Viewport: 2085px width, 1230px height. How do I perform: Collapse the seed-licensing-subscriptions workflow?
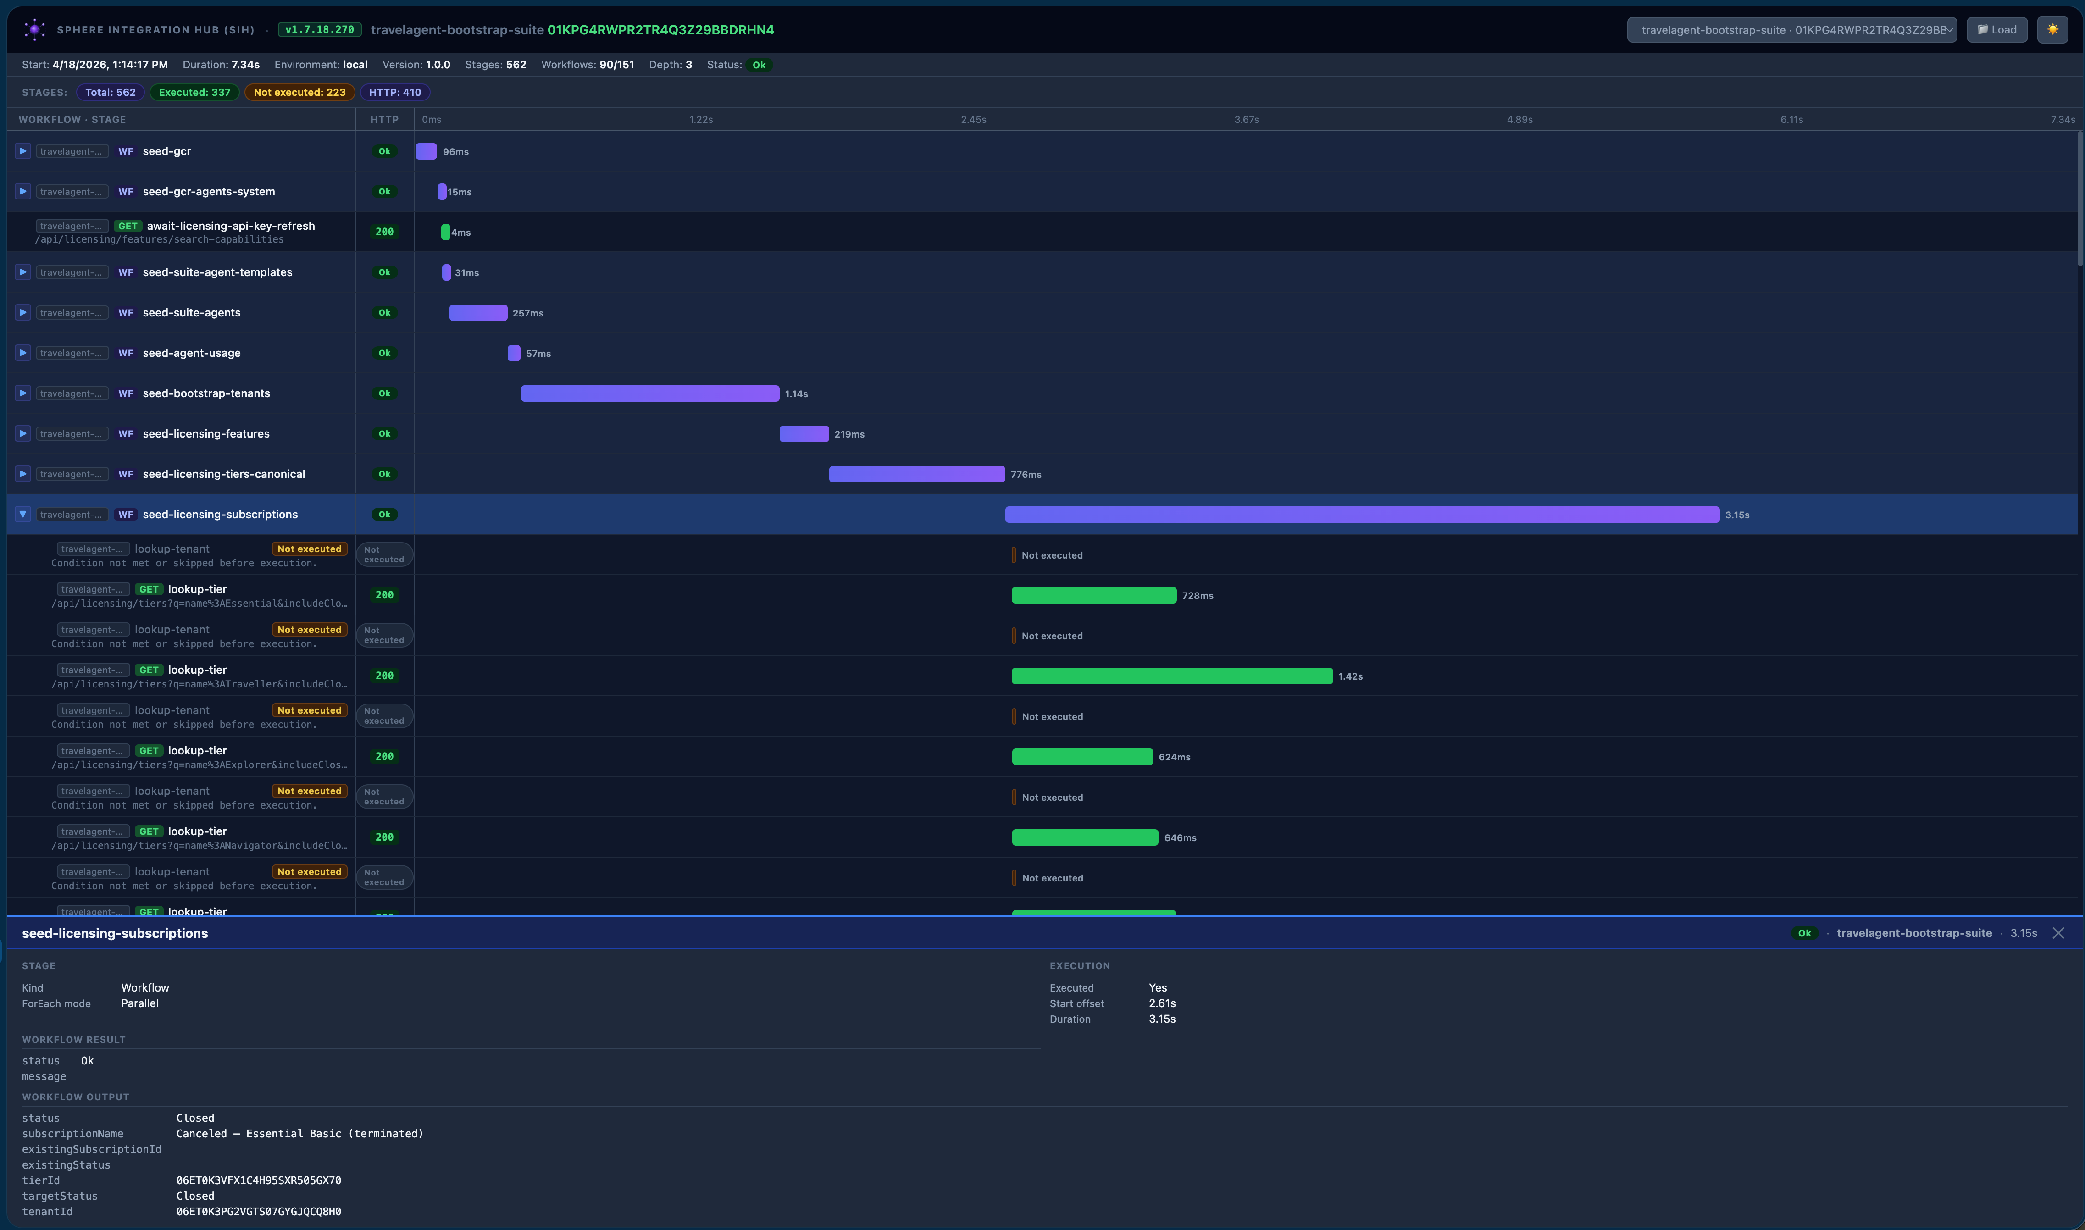23,515
